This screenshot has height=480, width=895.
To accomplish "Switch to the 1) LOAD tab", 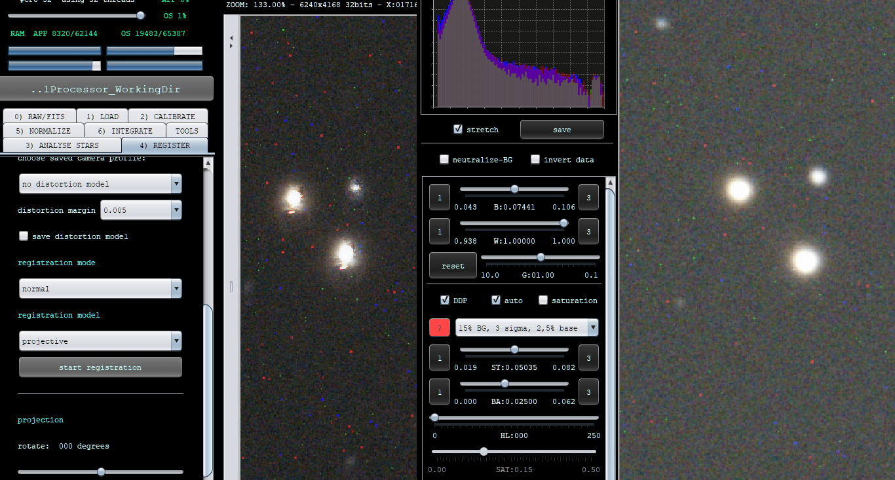I will 102,117.
